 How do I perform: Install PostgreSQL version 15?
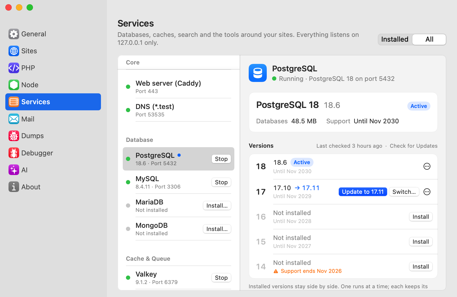pos(421,242)
